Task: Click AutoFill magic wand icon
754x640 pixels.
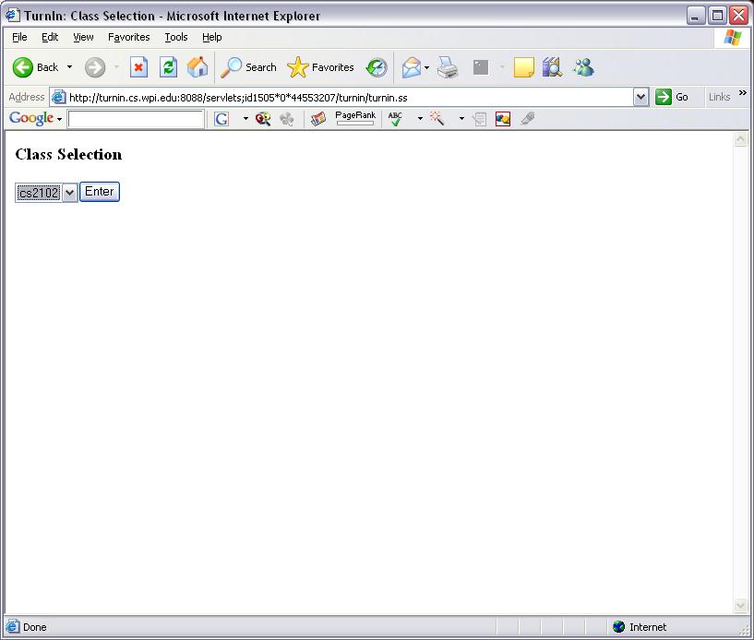Action: coord(437,119)
